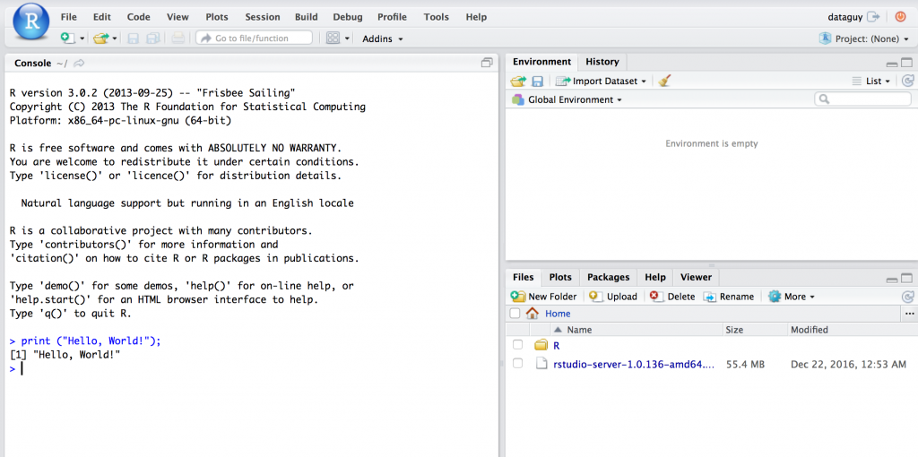
Task: Switch to the Files tab
Action: (x=524, y=277)
